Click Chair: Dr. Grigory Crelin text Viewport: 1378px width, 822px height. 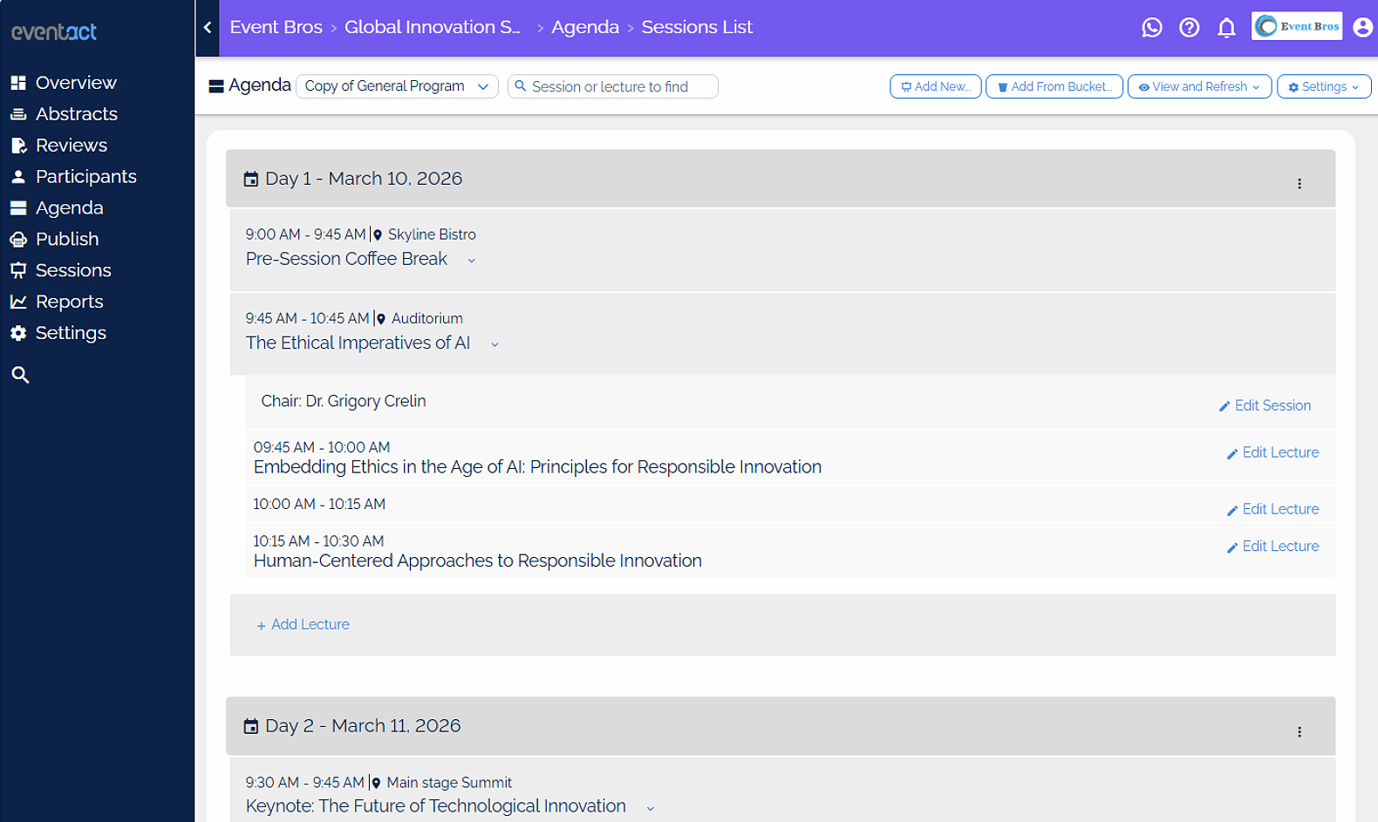coord(344,401)
